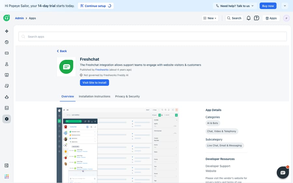Click the Continue setup button

[96, 6]
